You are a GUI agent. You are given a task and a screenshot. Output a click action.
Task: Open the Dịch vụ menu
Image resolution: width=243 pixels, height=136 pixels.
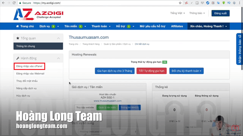[x=49, y=26]
